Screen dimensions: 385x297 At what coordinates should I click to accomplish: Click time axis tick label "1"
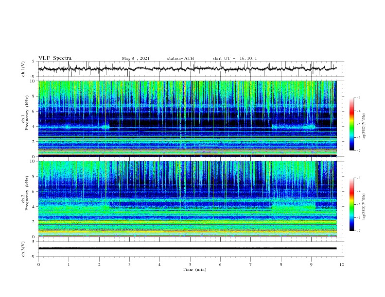(69, 264)
